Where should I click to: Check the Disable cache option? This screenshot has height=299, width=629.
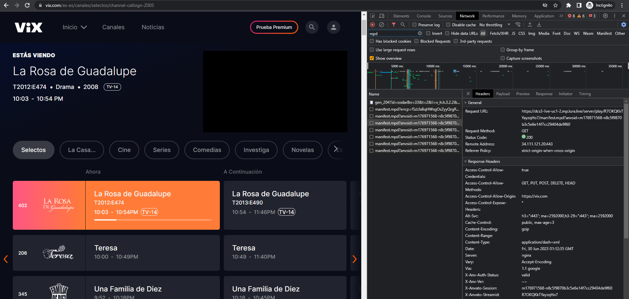(448, 25)
